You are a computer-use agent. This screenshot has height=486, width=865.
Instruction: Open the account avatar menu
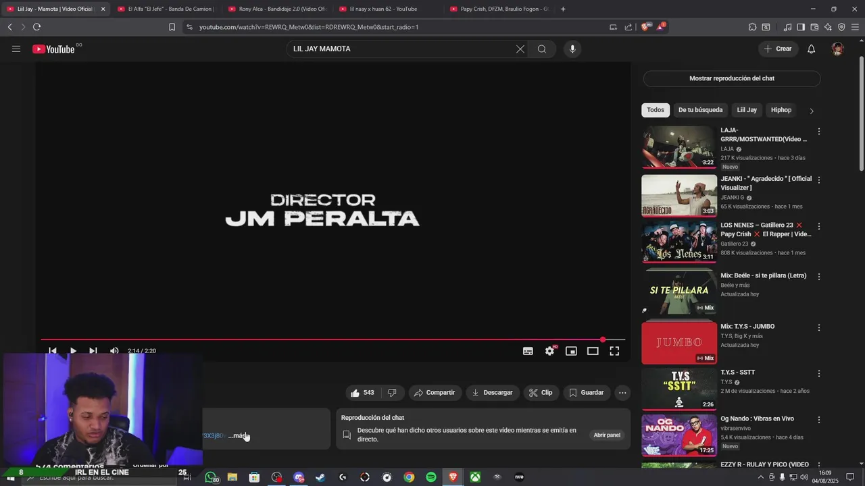838,49
